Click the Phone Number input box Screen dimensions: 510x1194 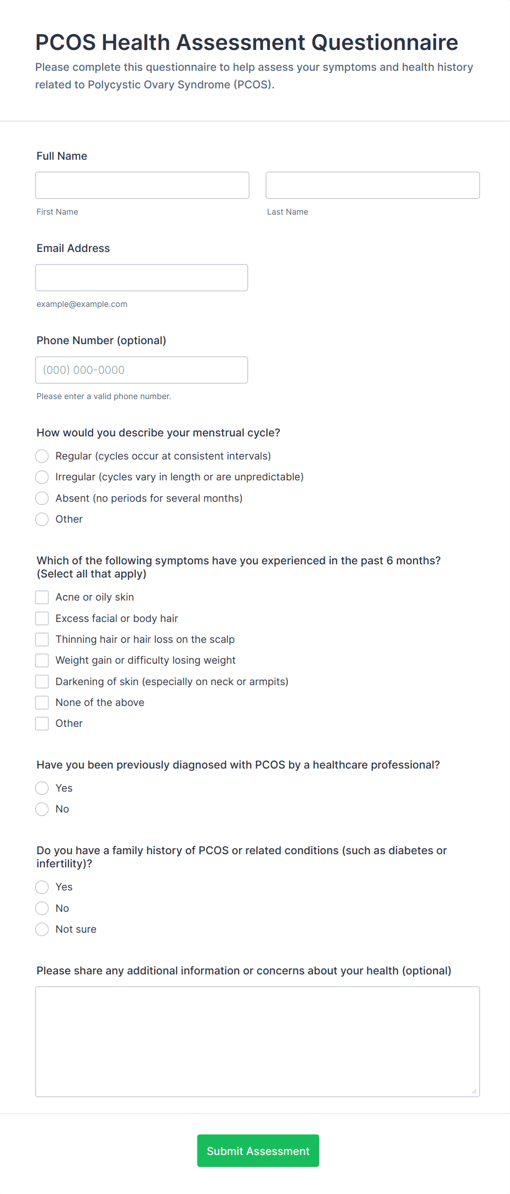[x=141, y=369]
